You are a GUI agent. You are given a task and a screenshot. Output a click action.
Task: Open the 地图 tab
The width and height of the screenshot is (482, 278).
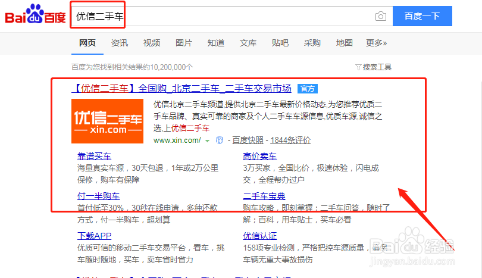345,43
